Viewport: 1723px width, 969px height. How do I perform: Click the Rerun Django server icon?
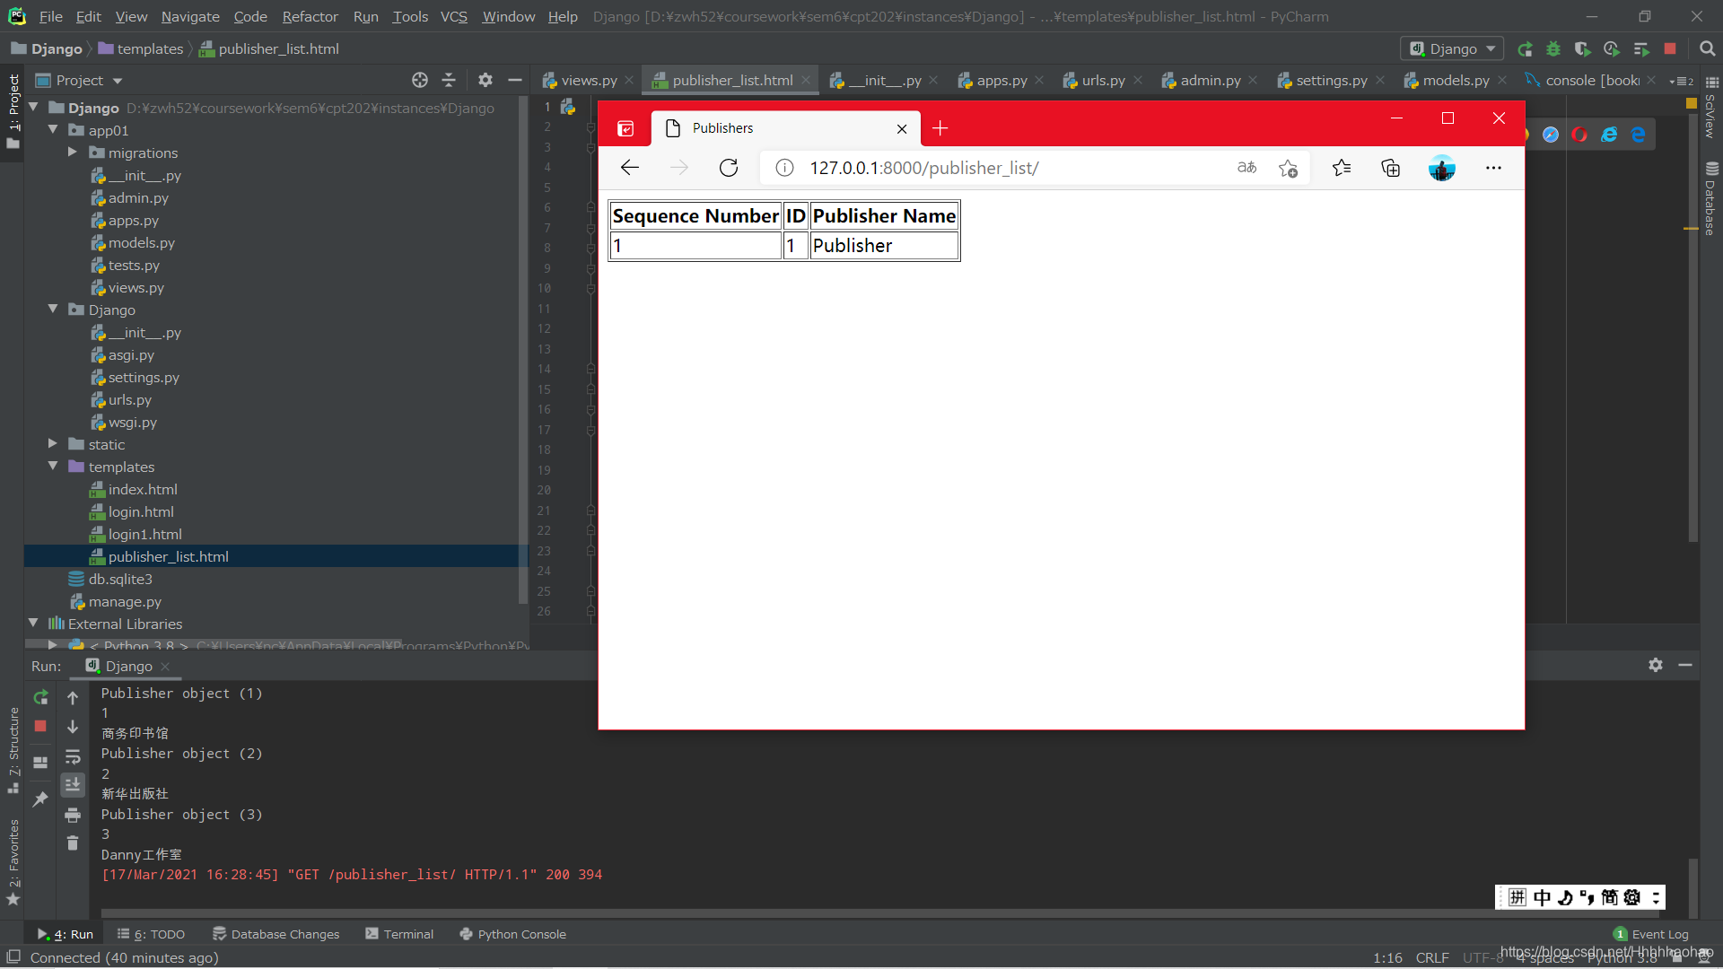[40, 698]
